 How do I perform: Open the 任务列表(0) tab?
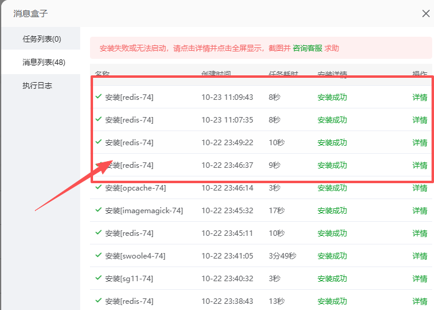42,39
